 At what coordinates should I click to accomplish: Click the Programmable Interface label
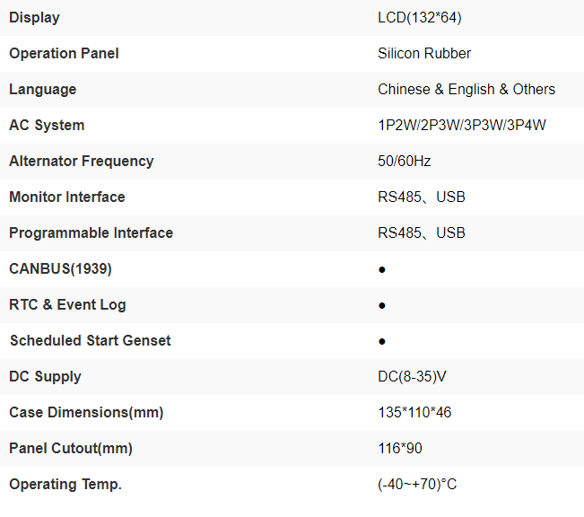[x=92, y=233]
